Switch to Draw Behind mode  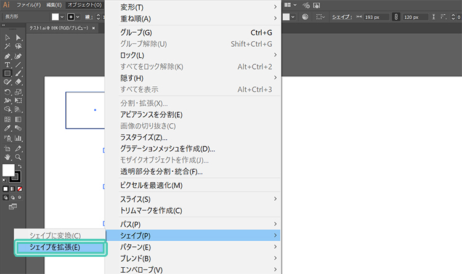point(13,198)
